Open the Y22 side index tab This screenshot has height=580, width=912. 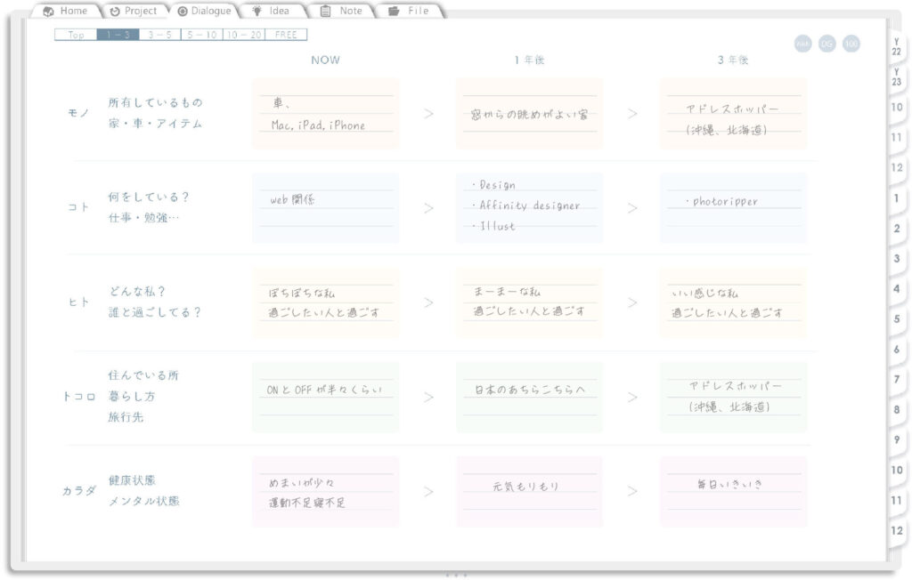896,46
